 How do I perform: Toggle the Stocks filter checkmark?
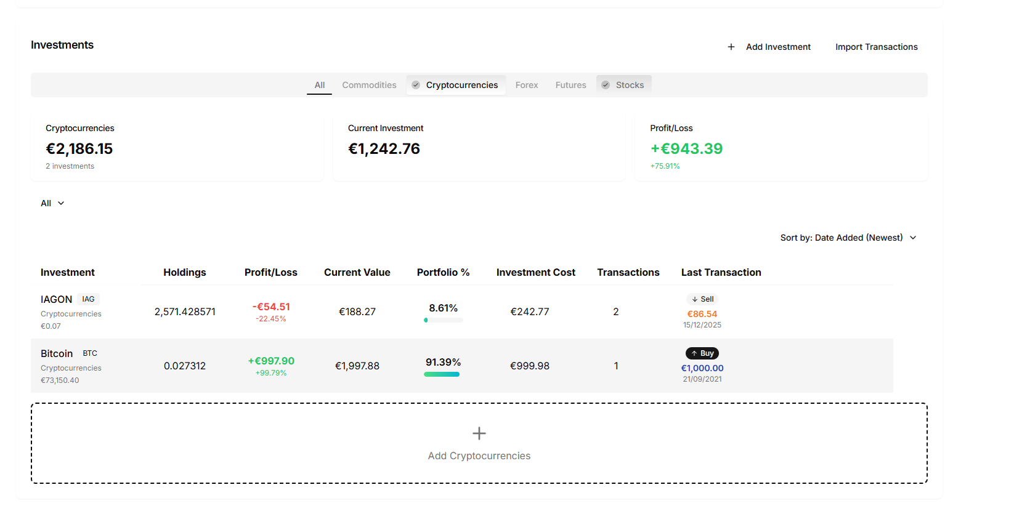tap(606, 85)
